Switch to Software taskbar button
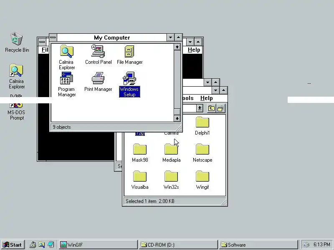Image resolution: width=334 pixels, height=250 pixels. 258,245
